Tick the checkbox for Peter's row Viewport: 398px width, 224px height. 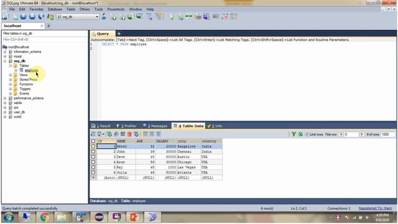point(93,146)
